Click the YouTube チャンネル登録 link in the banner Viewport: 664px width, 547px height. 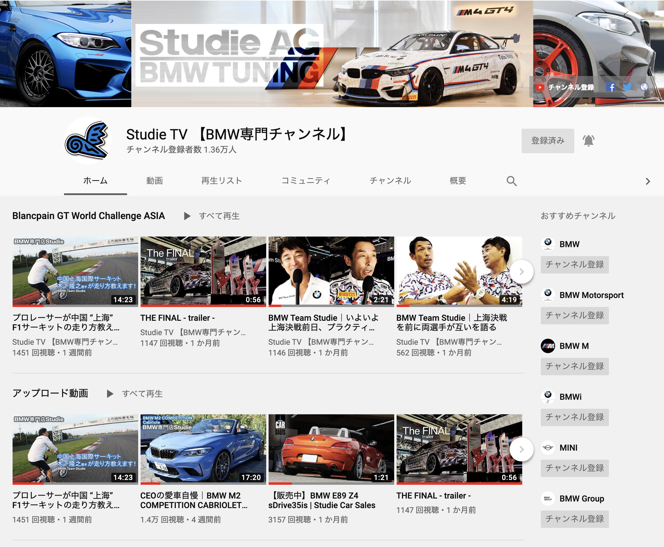click(565, 87)
